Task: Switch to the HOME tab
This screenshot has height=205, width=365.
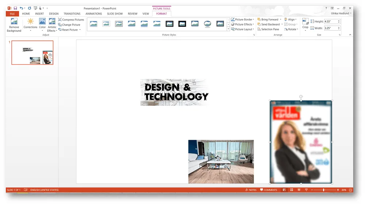Action: [x=26, y=14]
